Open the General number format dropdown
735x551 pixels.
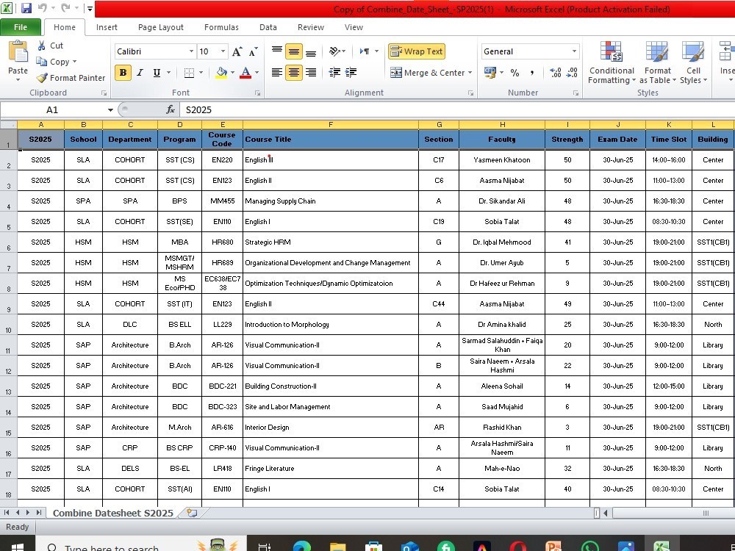coord(574,51)
